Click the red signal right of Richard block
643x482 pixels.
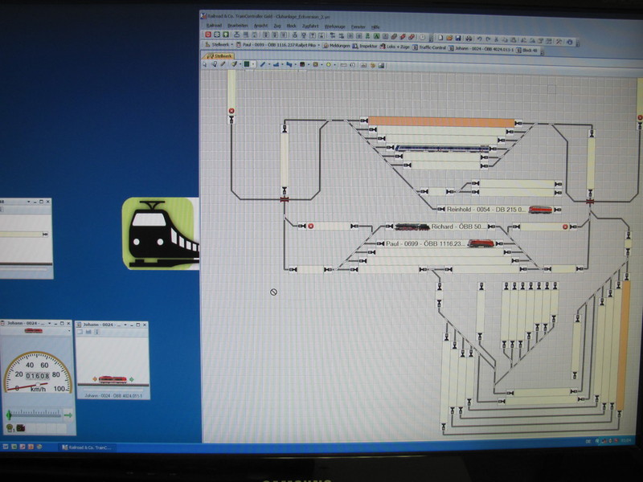[x=565, y=227]
